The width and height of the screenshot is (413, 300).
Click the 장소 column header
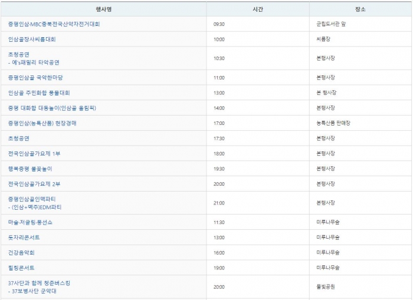[x=360, y=9]
